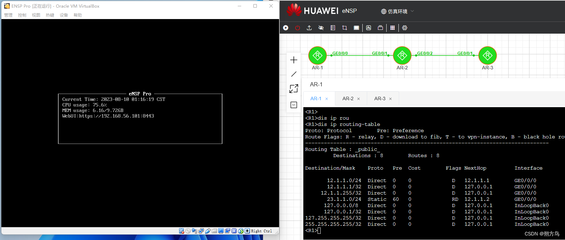Open the 管理 menu in VirtualBox
The height and width of the screenshot is (240, 565).
pyautogui.click(x=8, y=15)
